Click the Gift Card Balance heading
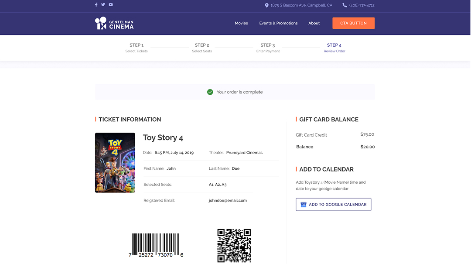Screen dimensions: 471x264 click(x=329, y=120)
